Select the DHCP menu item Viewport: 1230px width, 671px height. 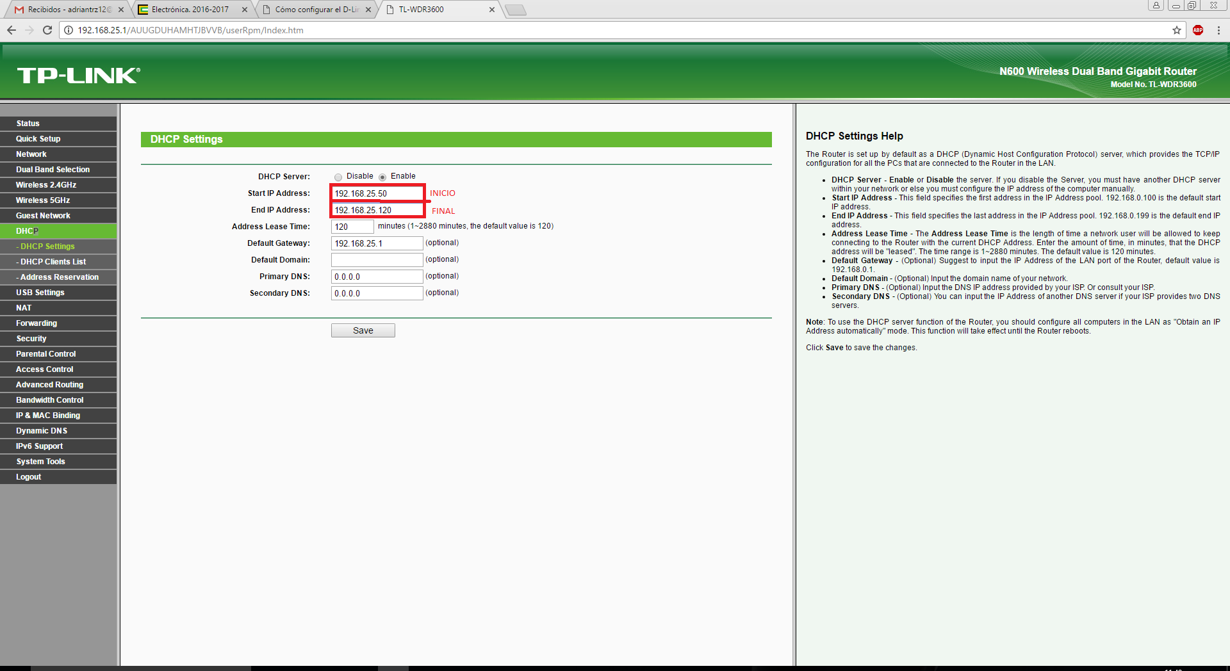(58, 231)
